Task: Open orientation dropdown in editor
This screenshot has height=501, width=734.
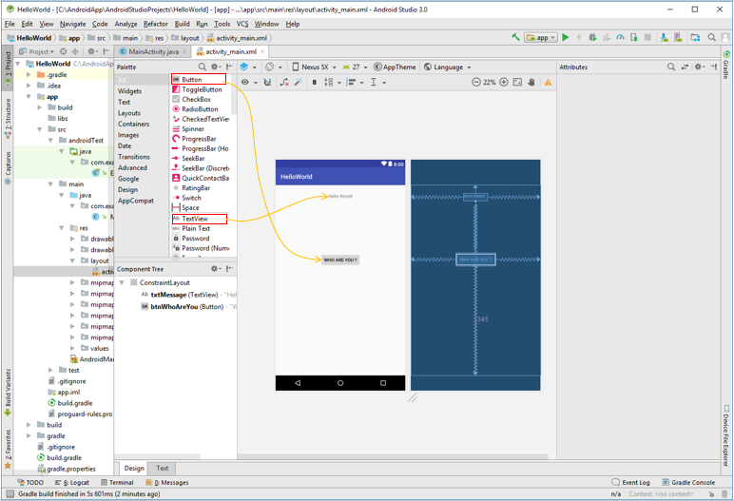Action: tap(274, 67)
